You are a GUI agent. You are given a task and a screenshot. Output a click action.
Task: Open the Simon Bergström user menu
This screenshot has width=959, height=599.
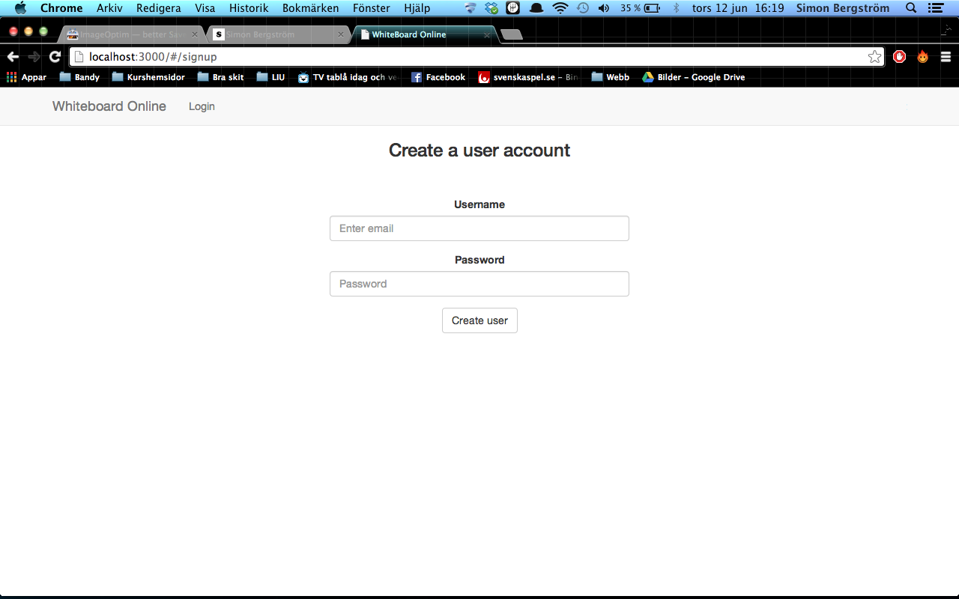[x=844, y=8]
